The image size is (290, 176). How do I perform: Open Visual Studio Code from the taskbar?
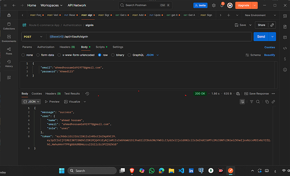181,171
